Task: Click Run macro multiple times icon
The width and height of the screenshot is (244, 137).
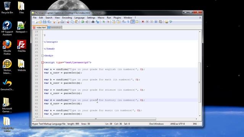Action: tap(156, 22)
